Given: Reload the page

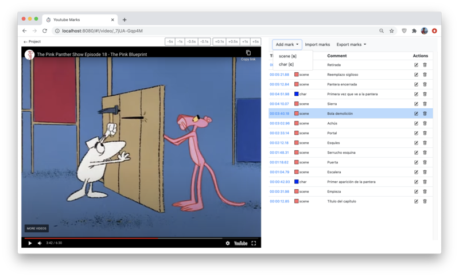Looking at the screenshot, I should 45,31.
